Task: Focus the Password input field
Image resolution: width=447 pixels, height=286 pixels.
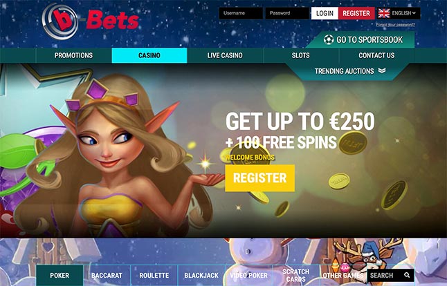Action: tap(287, 13)
